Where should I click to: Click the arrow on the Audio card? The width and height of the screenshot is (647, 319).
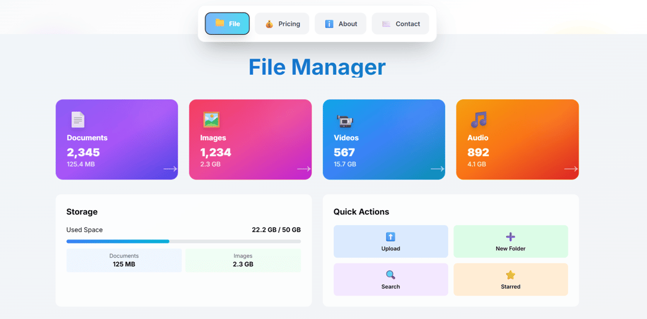point(571,169)
